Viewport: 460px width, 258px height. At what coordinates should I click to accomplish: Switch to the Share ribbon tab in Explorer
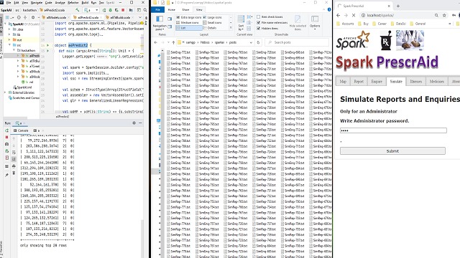[185, 9]
